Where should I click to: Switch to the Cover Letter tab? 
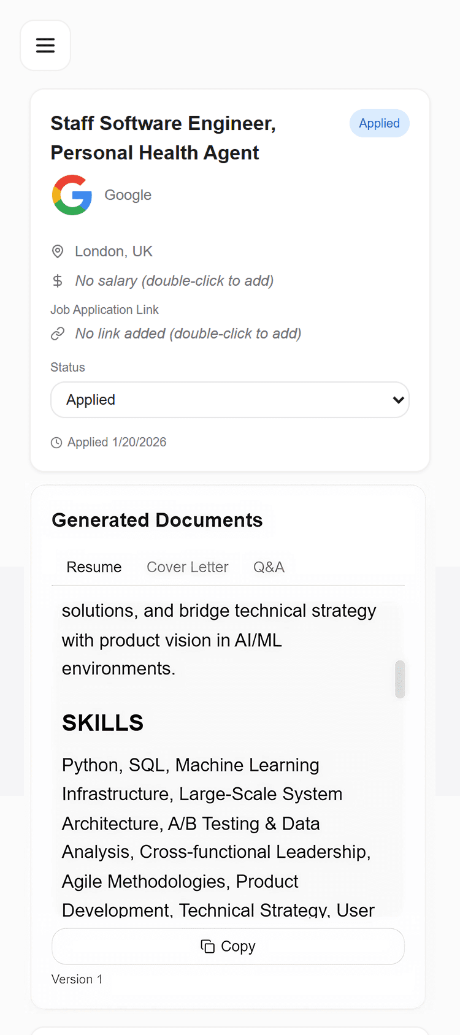[x=187, y=567]
